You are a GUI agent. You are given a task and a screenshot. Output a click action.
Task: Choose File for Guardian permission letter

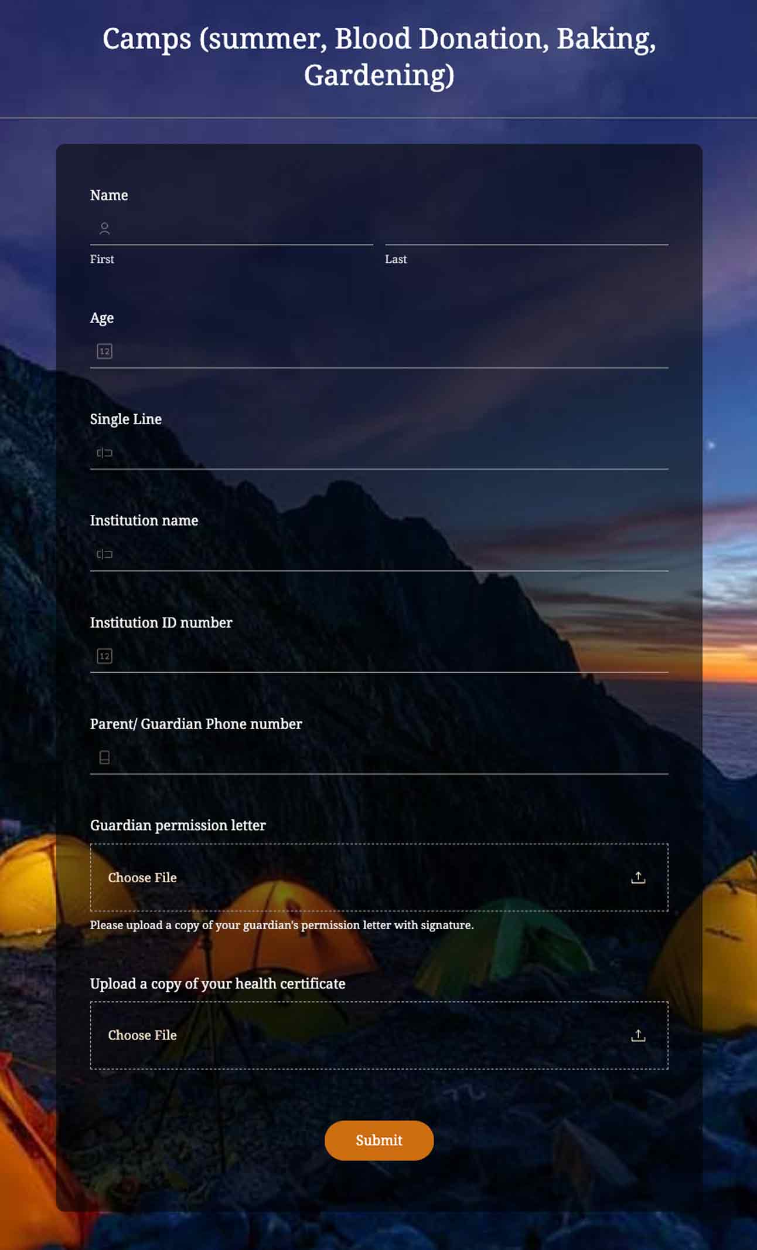[379, 878]
